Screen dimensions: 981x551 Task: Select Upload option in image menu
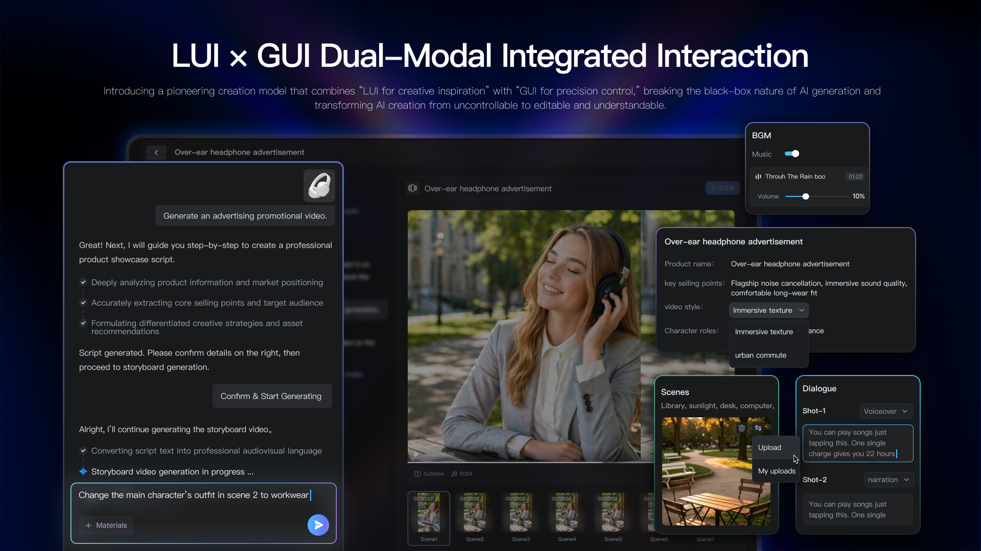[769, 447]
